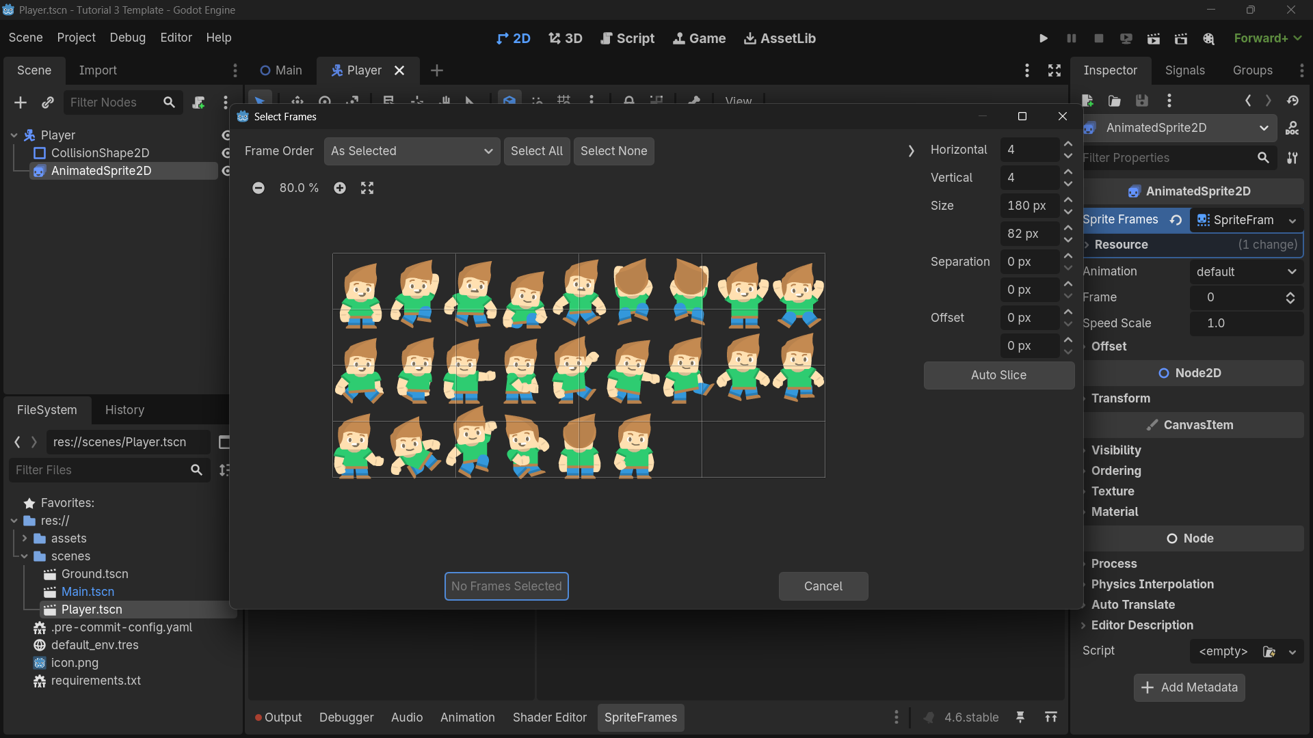Open edited object history in the Inspector
This screenshot has width=1313, height=738.
(x=1292, y=100)
